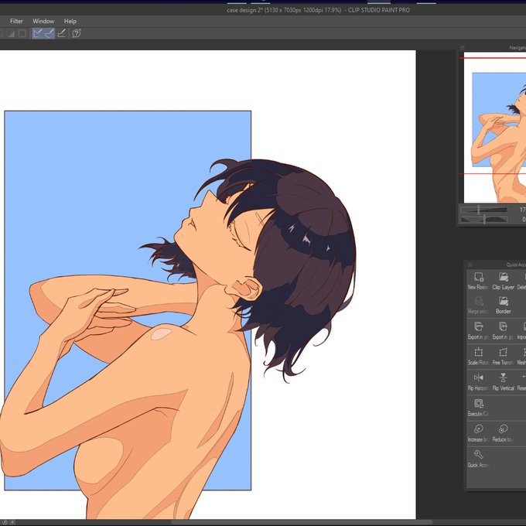Toggle Snap to Ruler in command bar
Viewport: 526px width, 526px height.
click(x=38, y=33)
